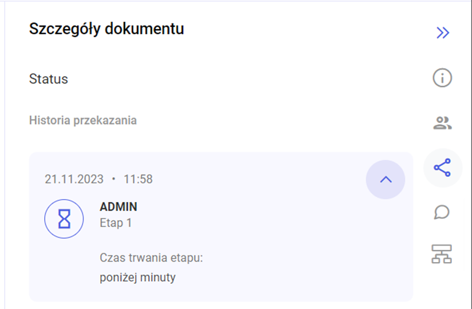Click the circular highlight behind the share icon
The image size is (472, 309).
443,168
